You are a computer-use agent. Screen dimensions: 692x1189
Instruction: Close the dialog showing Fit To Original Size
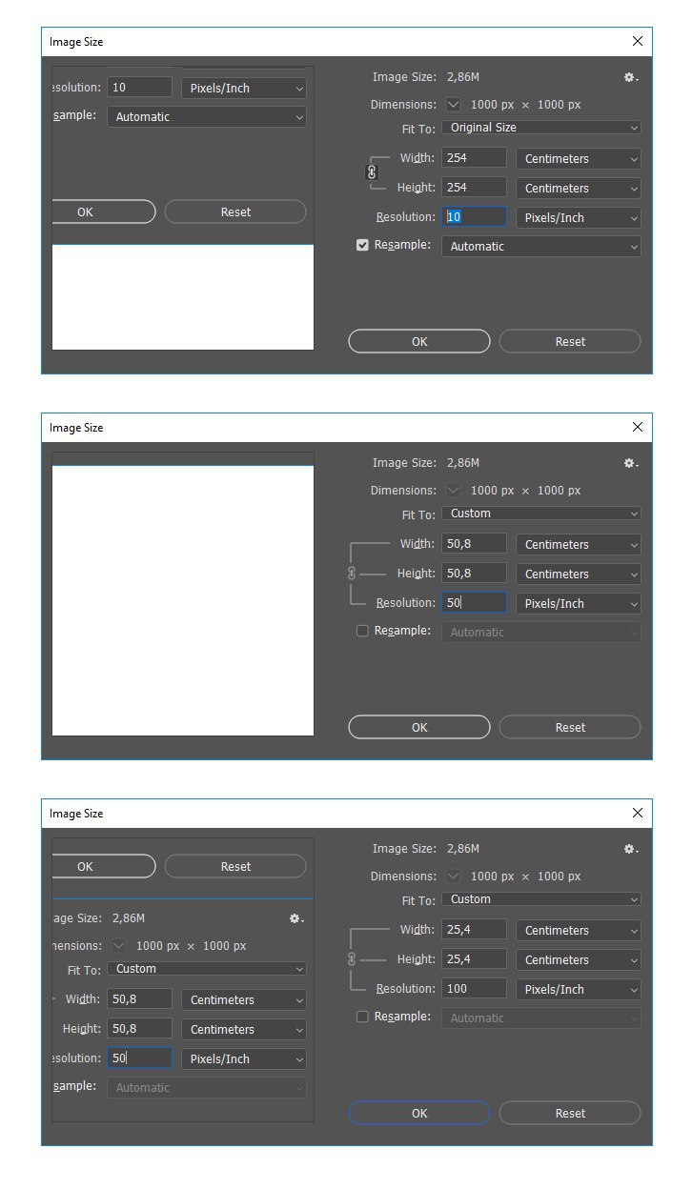tap(638, 41)
